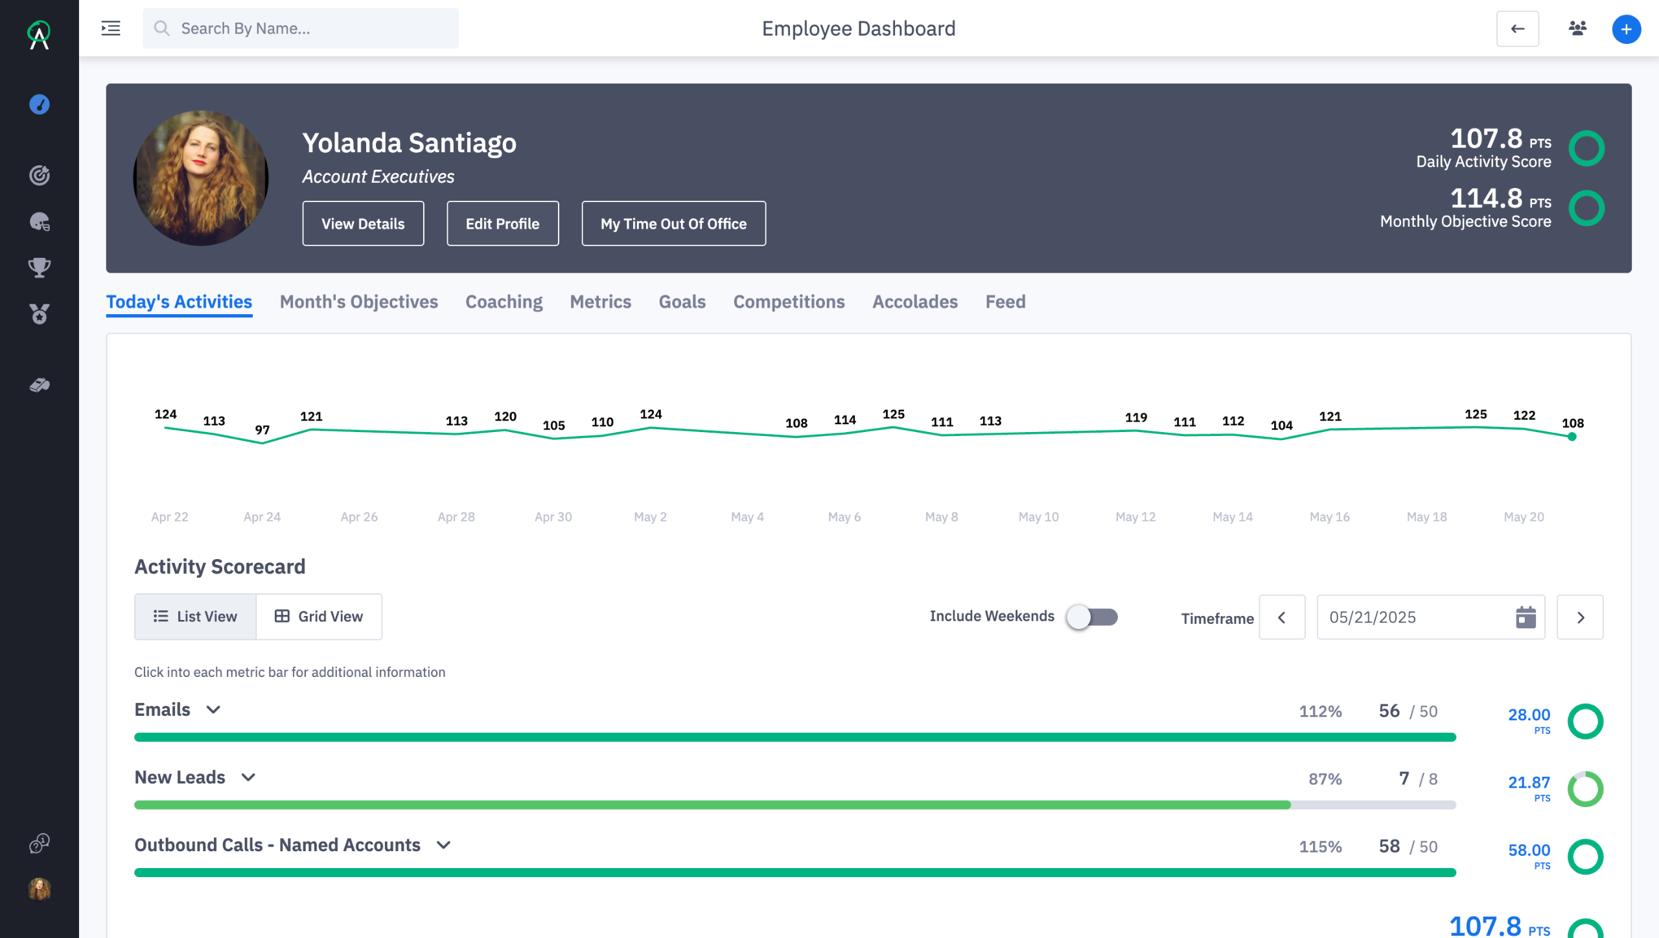The height and width of the screenshot is (938, 1659).
Task: Open the Competitions tab
Action: click(789, 302)
